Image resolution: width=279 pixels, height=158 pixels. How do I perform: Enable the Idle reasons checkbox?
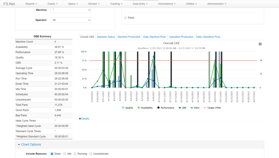[65, 154]
